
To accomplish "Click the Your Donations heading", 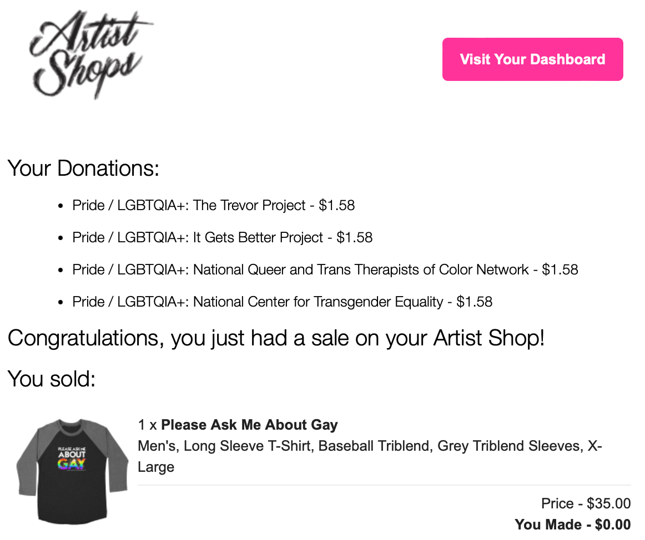I will point(83,168).
